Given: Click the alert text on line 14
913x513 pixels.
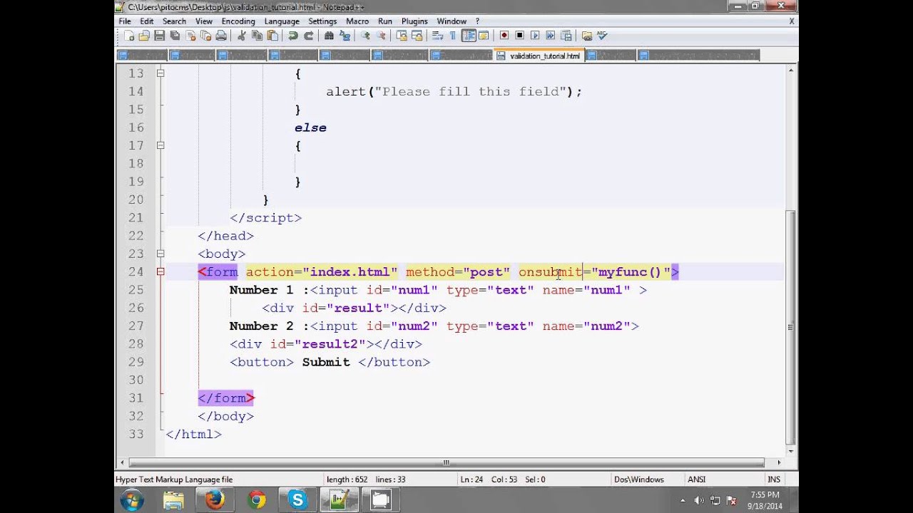Looking at the screenshot, I should coord(454,91).
